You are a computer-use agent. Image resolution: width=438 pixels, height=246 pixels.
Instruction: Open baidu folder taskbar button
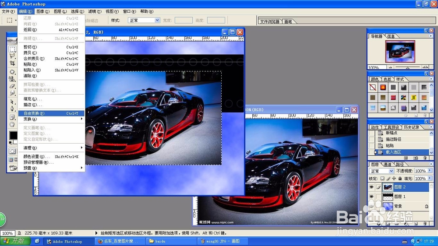point(170,241)
